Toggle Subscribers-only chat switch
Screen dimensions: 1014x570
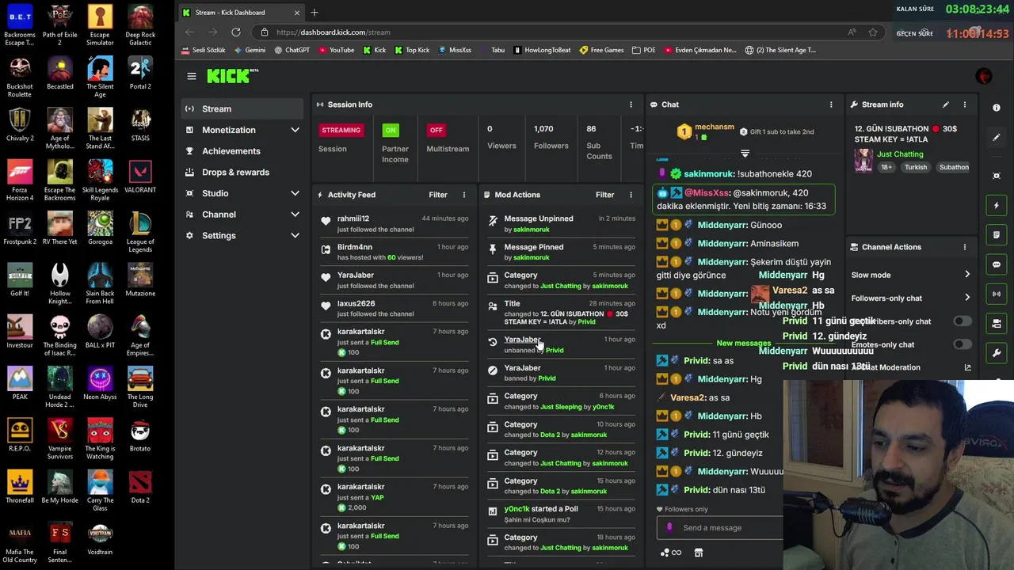click(963, 321)
